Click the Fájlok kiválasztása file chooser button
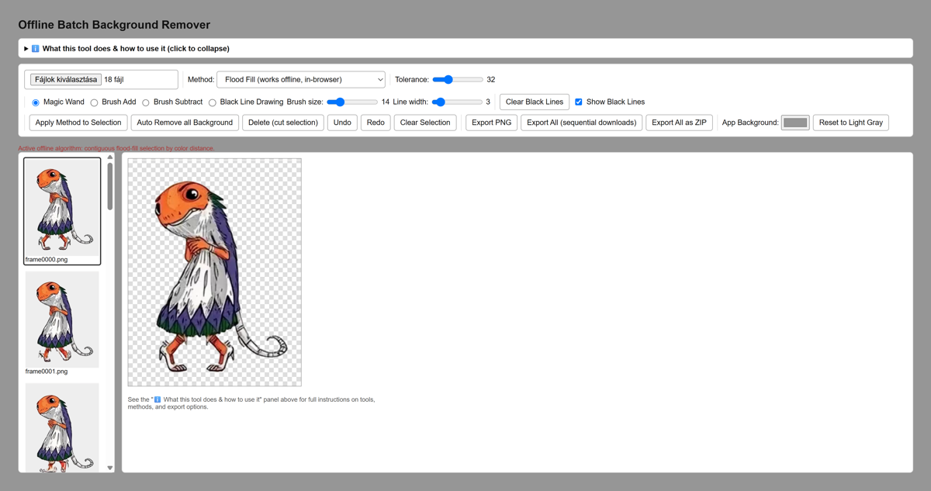Image resolution: width=931 pixels, height=491 pixels. [66, 79]
